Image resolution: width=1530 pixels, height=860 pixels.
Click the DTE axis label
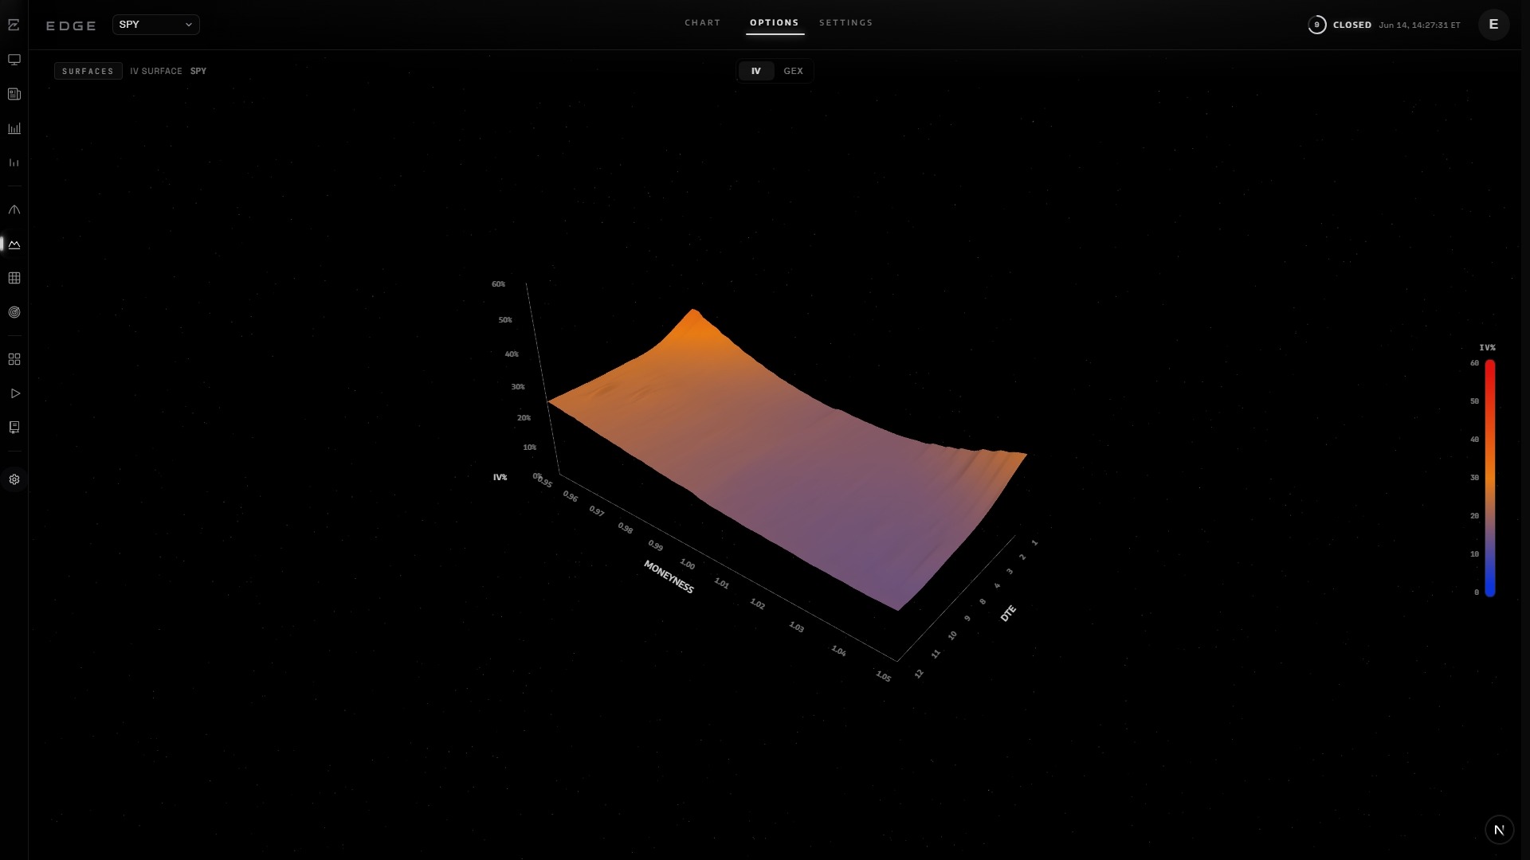pos(1008,613)
